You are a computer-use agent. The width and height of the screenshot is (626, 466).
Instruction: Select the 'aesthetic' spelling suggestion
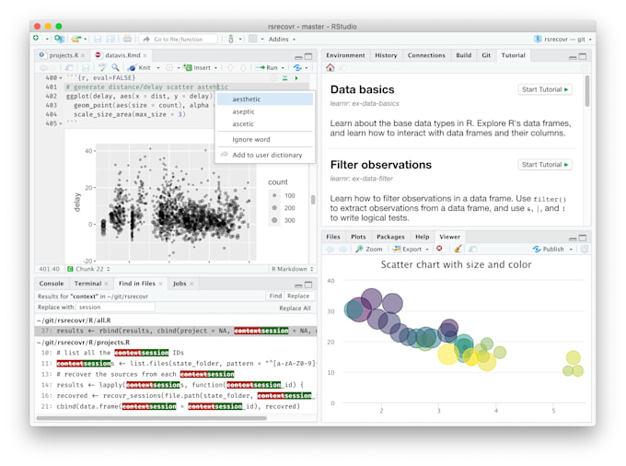[265, 99]
